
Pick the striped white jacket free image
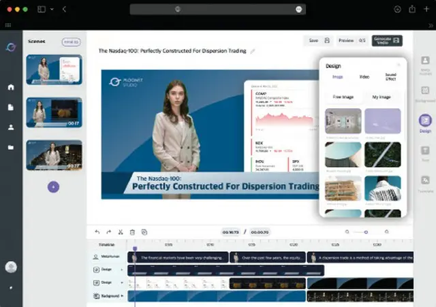pos(383,188)
